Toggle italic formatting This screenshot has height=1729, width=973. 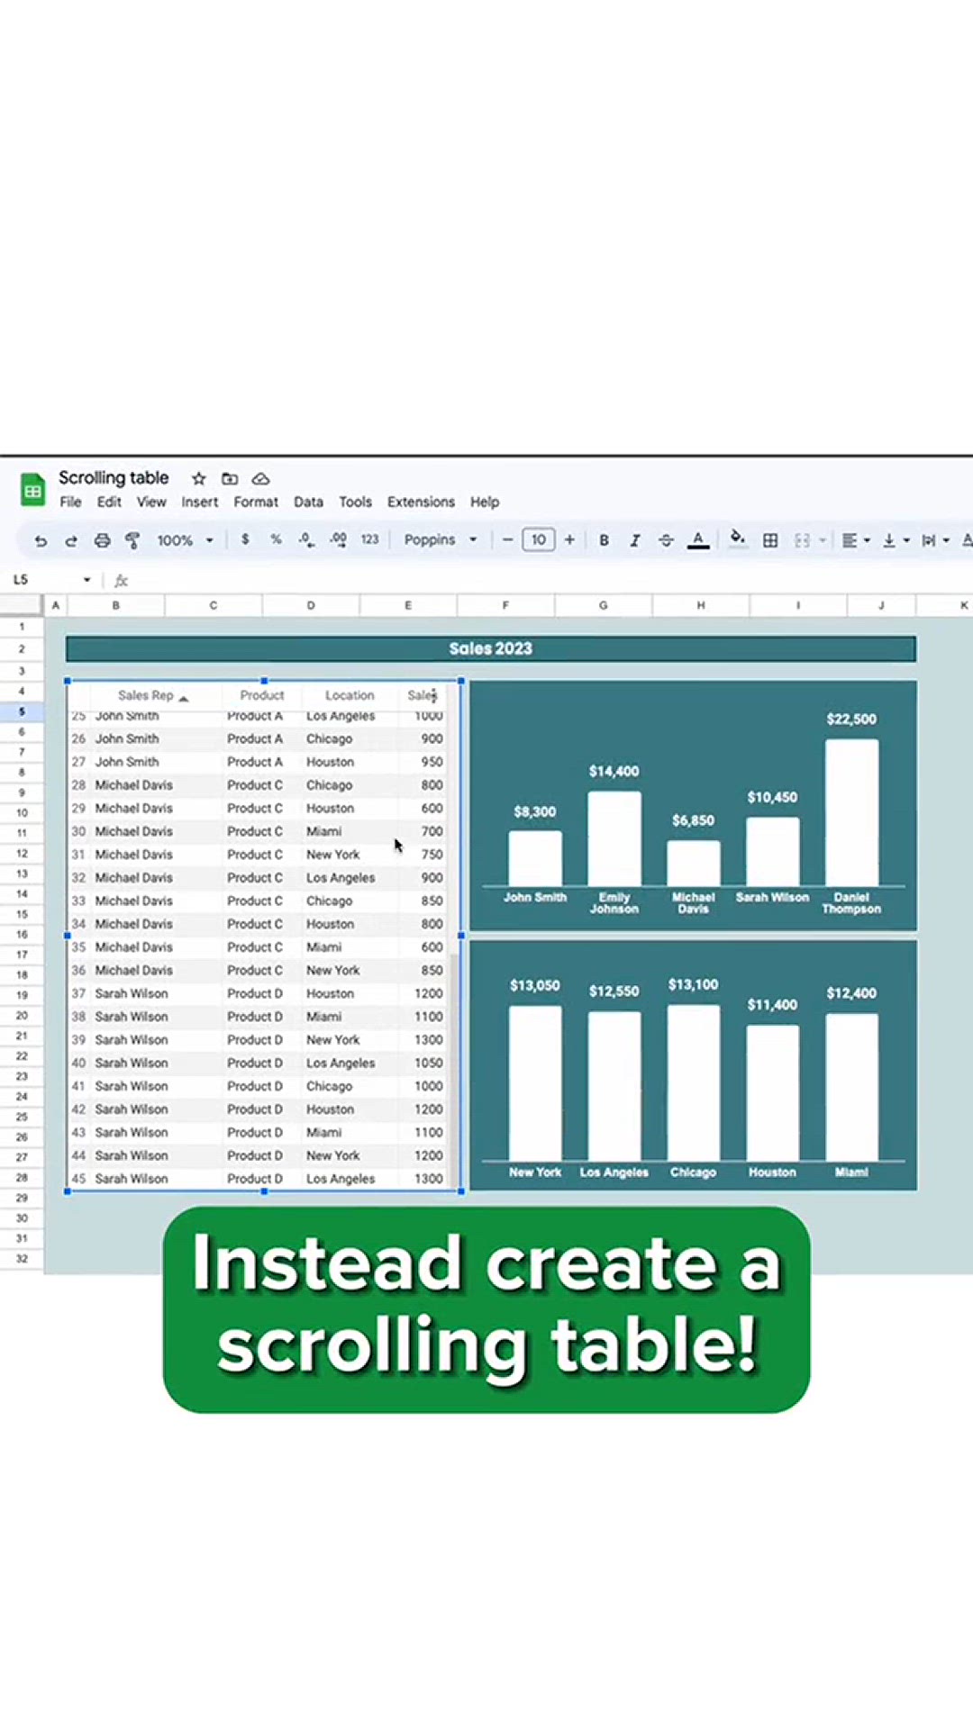635,540
